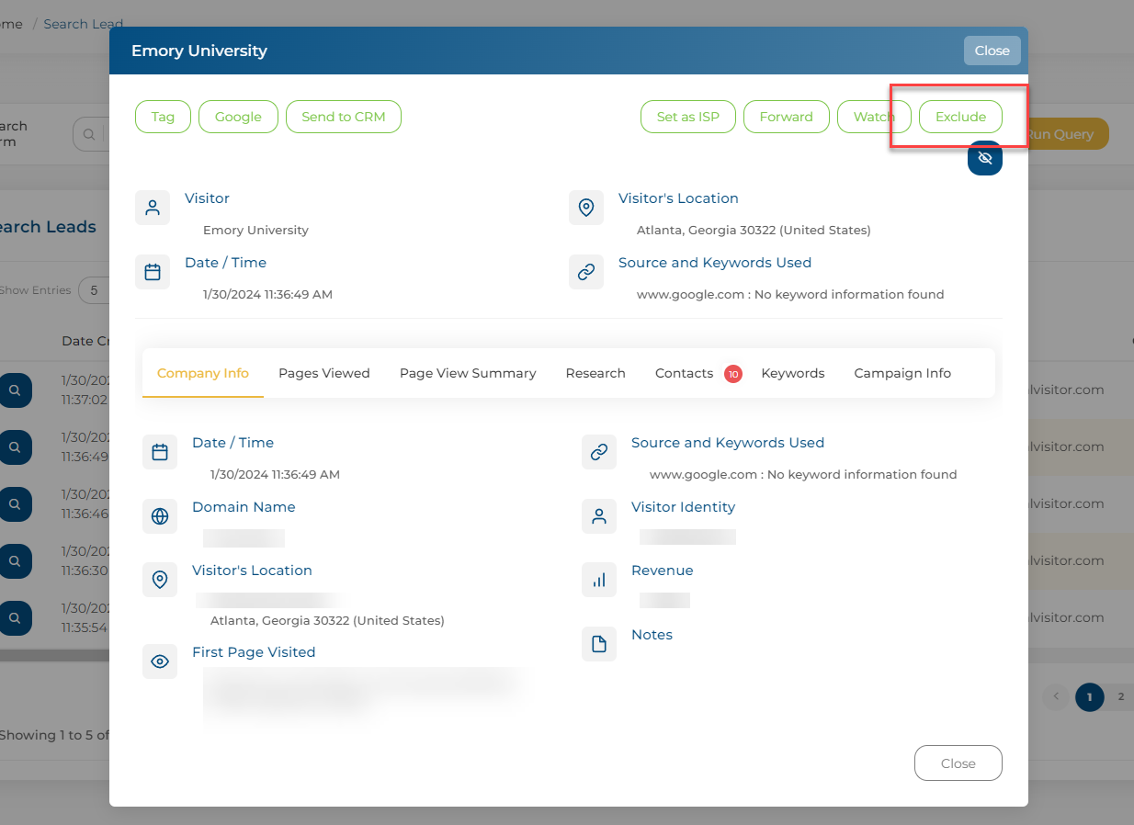Open lead details for the 11:37:02 row
The image size is (1134, 825).
(15, 390)
